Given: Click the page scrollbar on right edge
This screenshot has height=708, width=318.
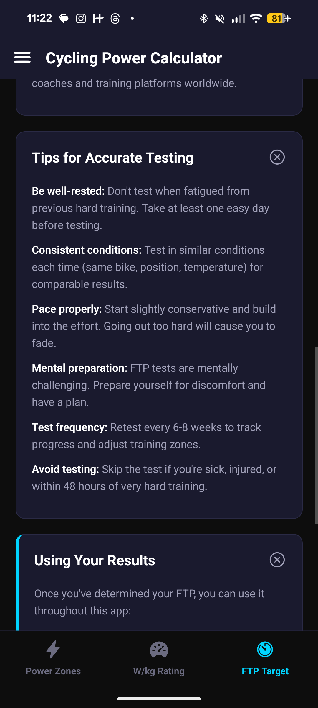Looking at the screenshot, I should (316, 435).
